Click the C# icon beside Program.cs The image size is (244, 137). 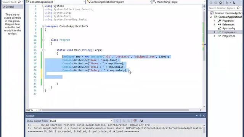220,36
